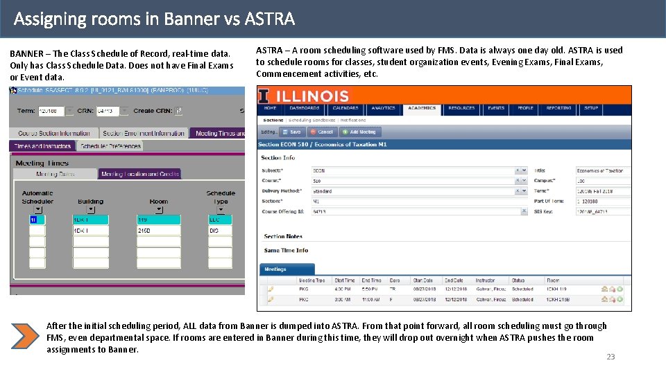Click the orange chevron arrow graphic at slide bottom
666x374 pixels.
(25, 337)
